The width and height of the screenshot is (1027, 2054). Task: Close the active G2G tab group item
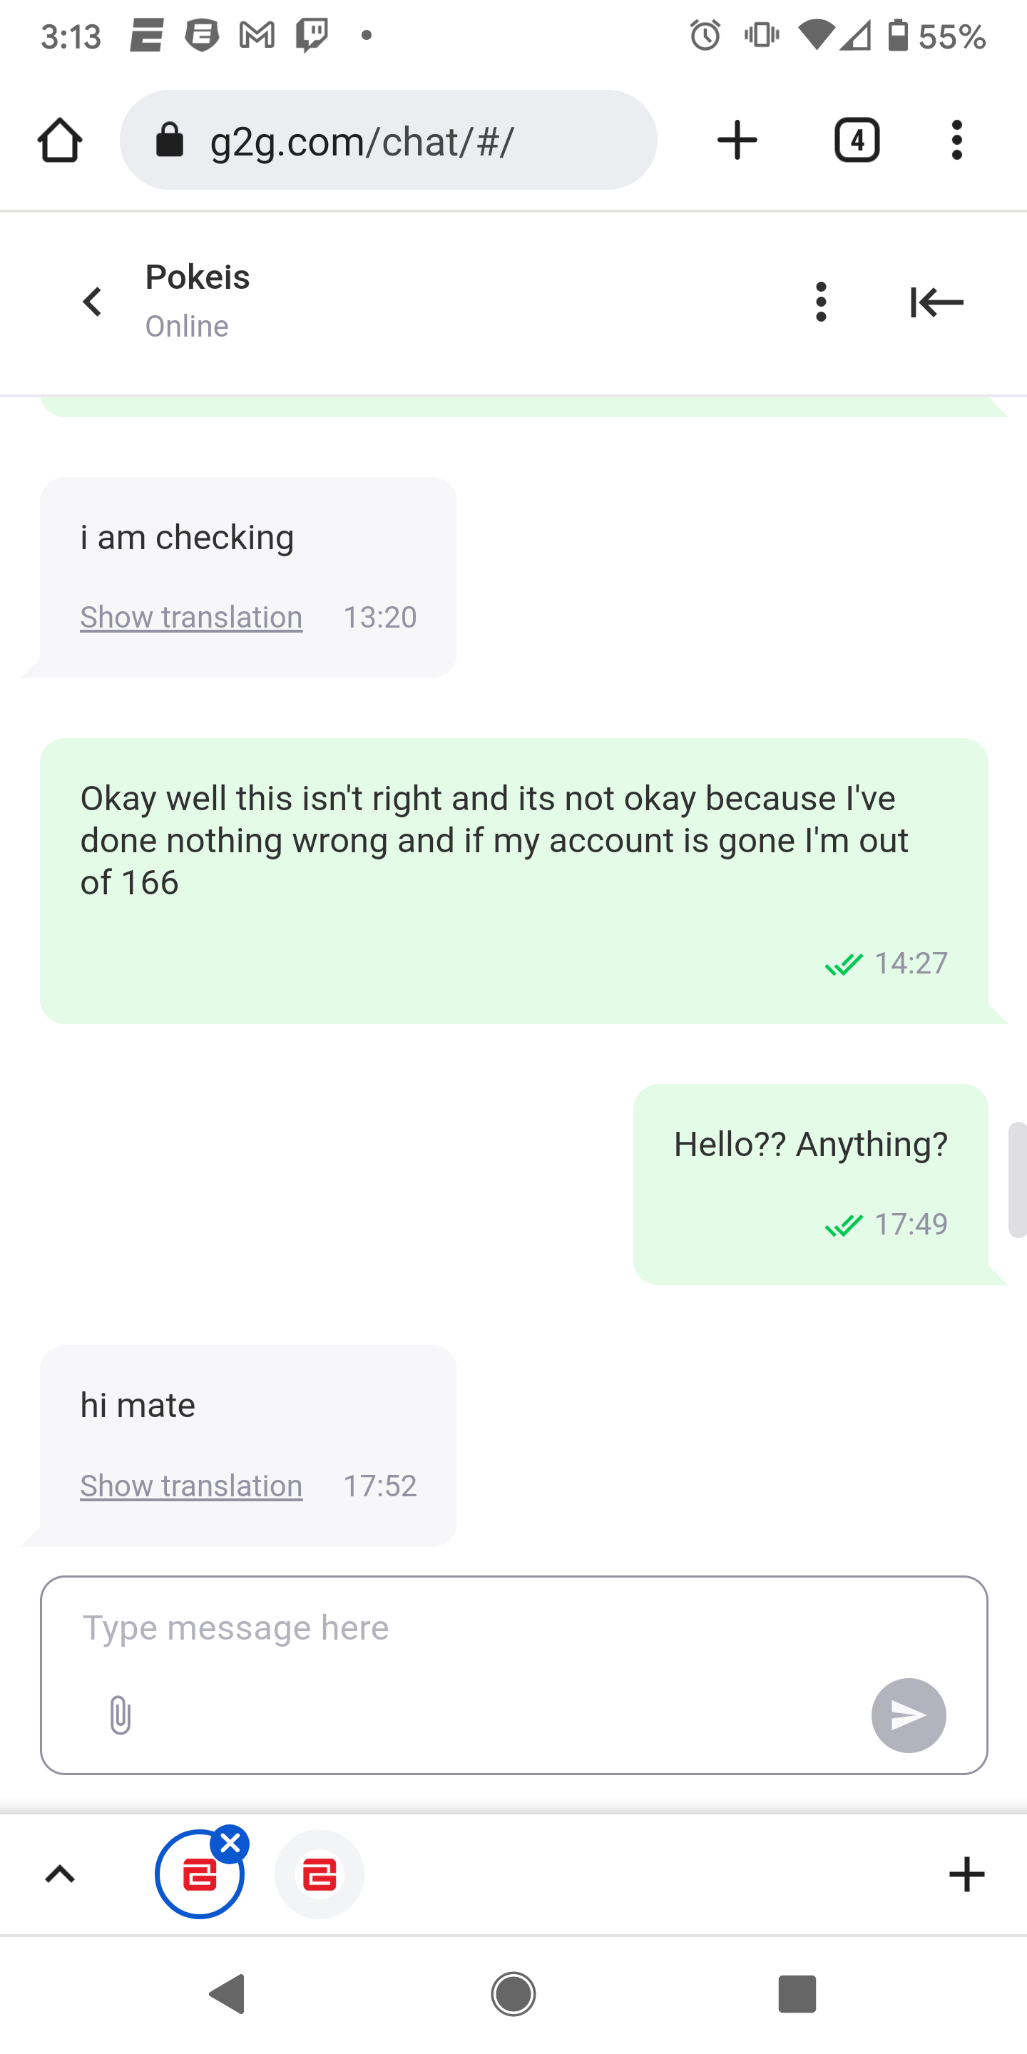pyautogui.click(x=230, y=1844)
